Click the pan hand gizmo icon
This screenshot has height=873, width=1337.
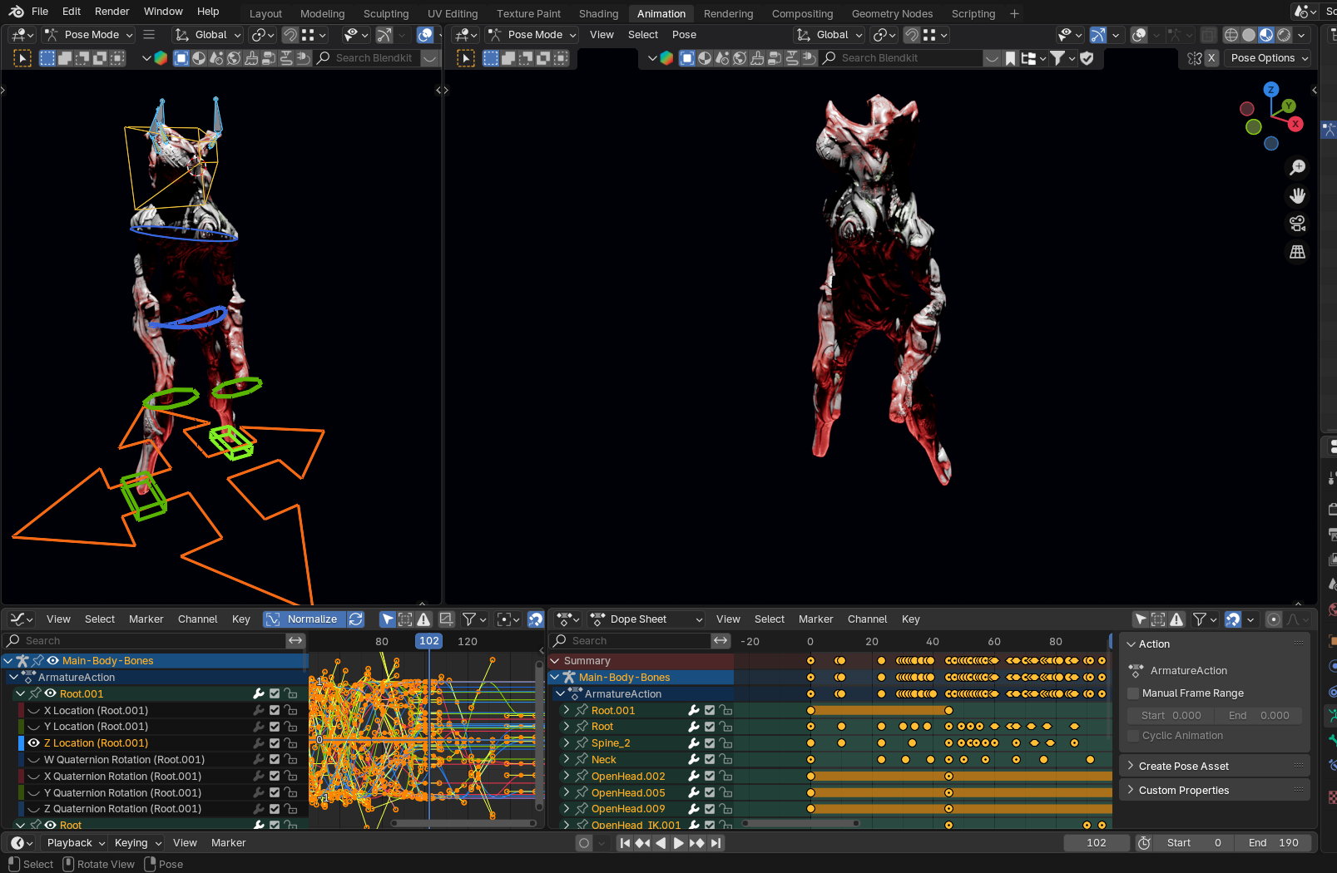1297,196
